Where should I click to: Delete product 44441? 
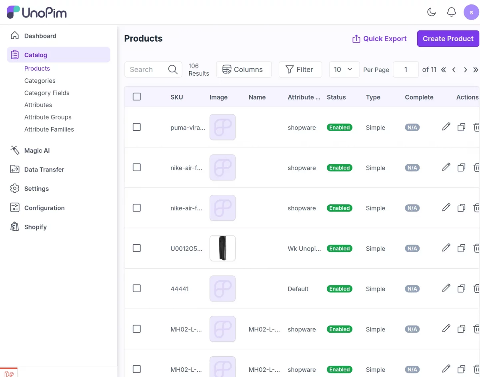click(476, 288)
